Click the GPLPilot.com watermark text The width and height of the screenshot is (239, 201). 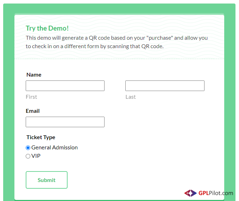coord(216,193)
